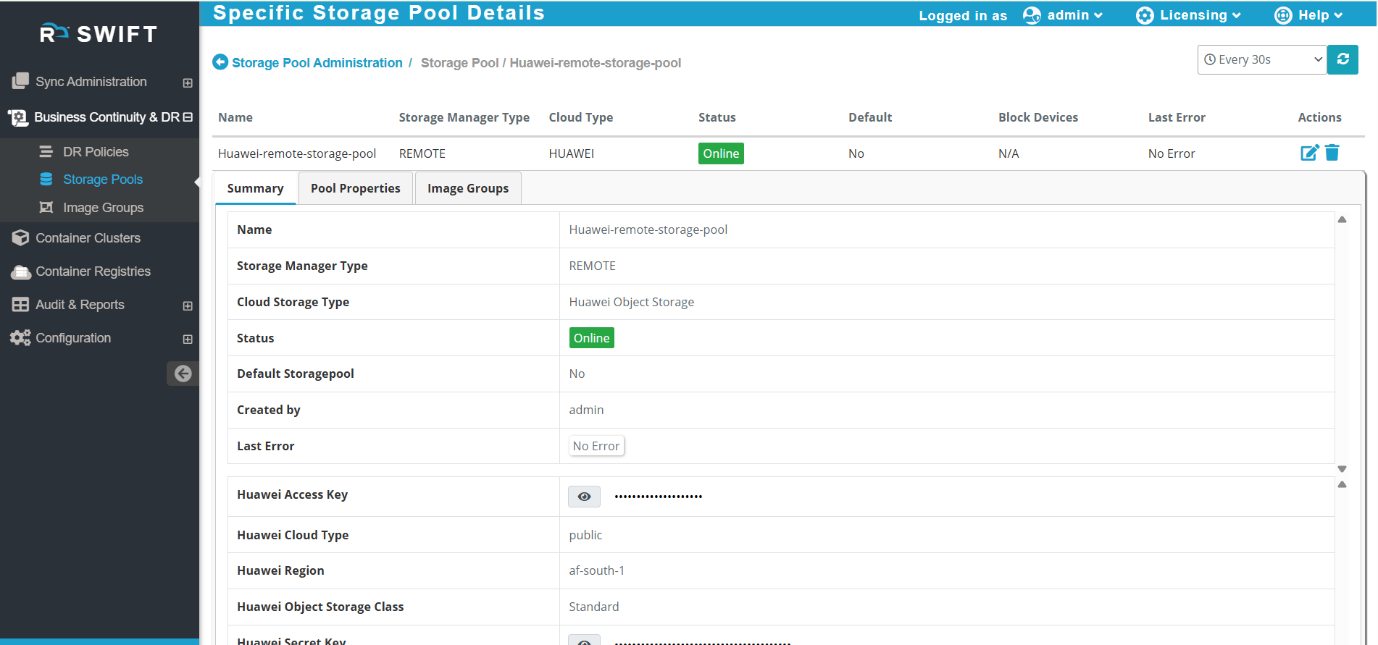Click the Container Clusters cube icon
1378x645 pixels.
coord(20,238)
